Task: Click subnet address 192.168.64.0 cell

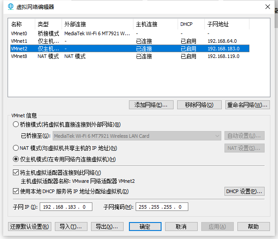Action: tap(222, 41)
